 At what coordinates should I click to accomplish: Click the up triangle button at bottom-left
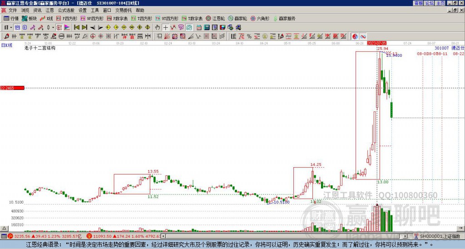4,228
